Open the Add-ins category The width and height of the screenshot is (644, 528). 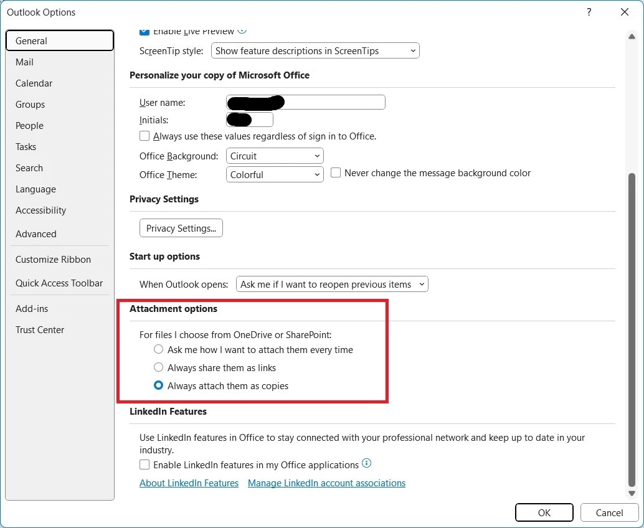pos(60,308)
